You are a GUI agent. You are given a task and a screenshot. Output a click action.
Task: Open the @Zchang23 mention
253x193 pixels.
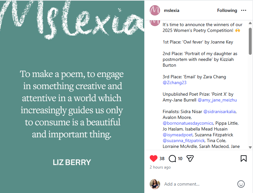coord(175,82)
